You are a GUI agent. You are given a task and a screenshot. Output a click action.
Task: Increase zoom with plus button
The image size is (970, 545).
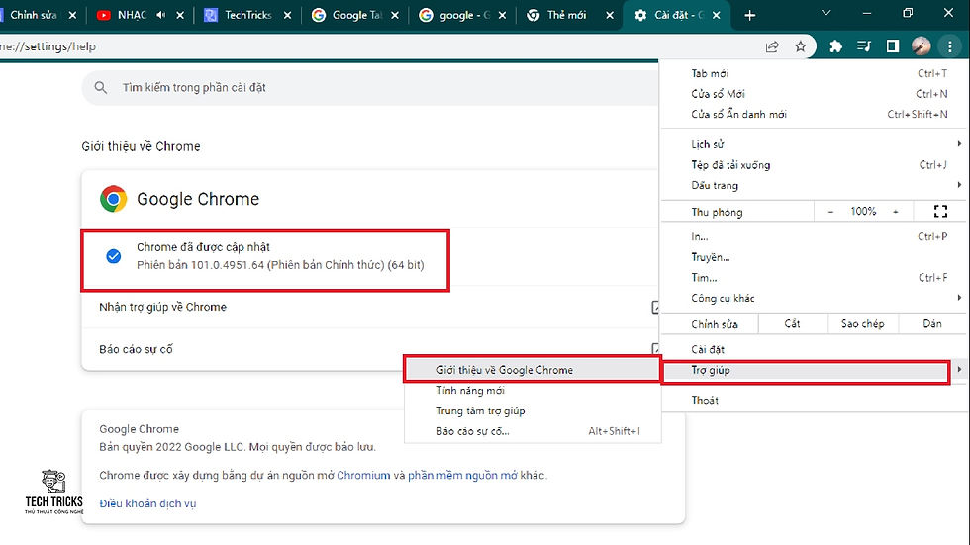pos(895,212)
